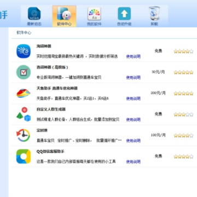This screenshot has width=197, height=197.
Task: Open the 最新动态 news tab
Action: click(34, 16)
